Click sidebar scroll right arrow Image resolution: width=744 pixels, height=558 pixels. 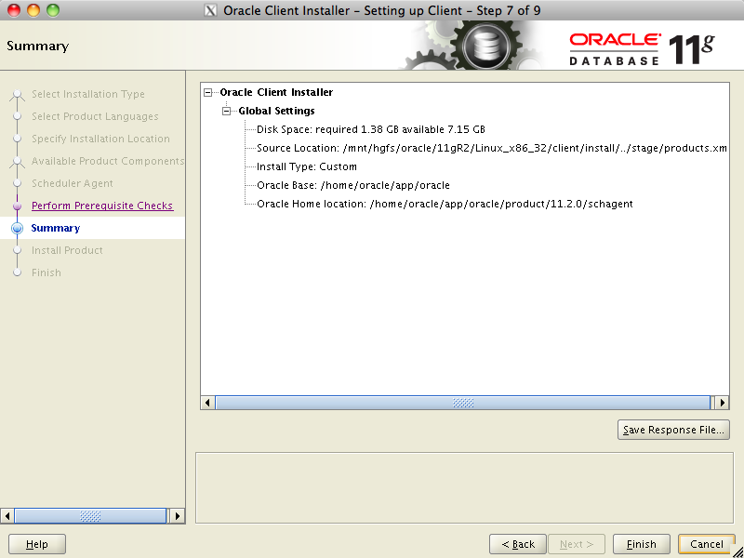(177, 516)
